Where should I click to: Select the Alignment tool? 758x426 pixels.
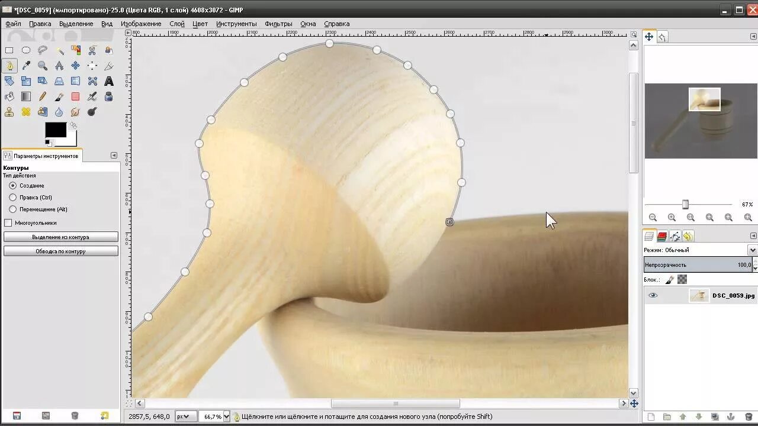pos(92,66)
